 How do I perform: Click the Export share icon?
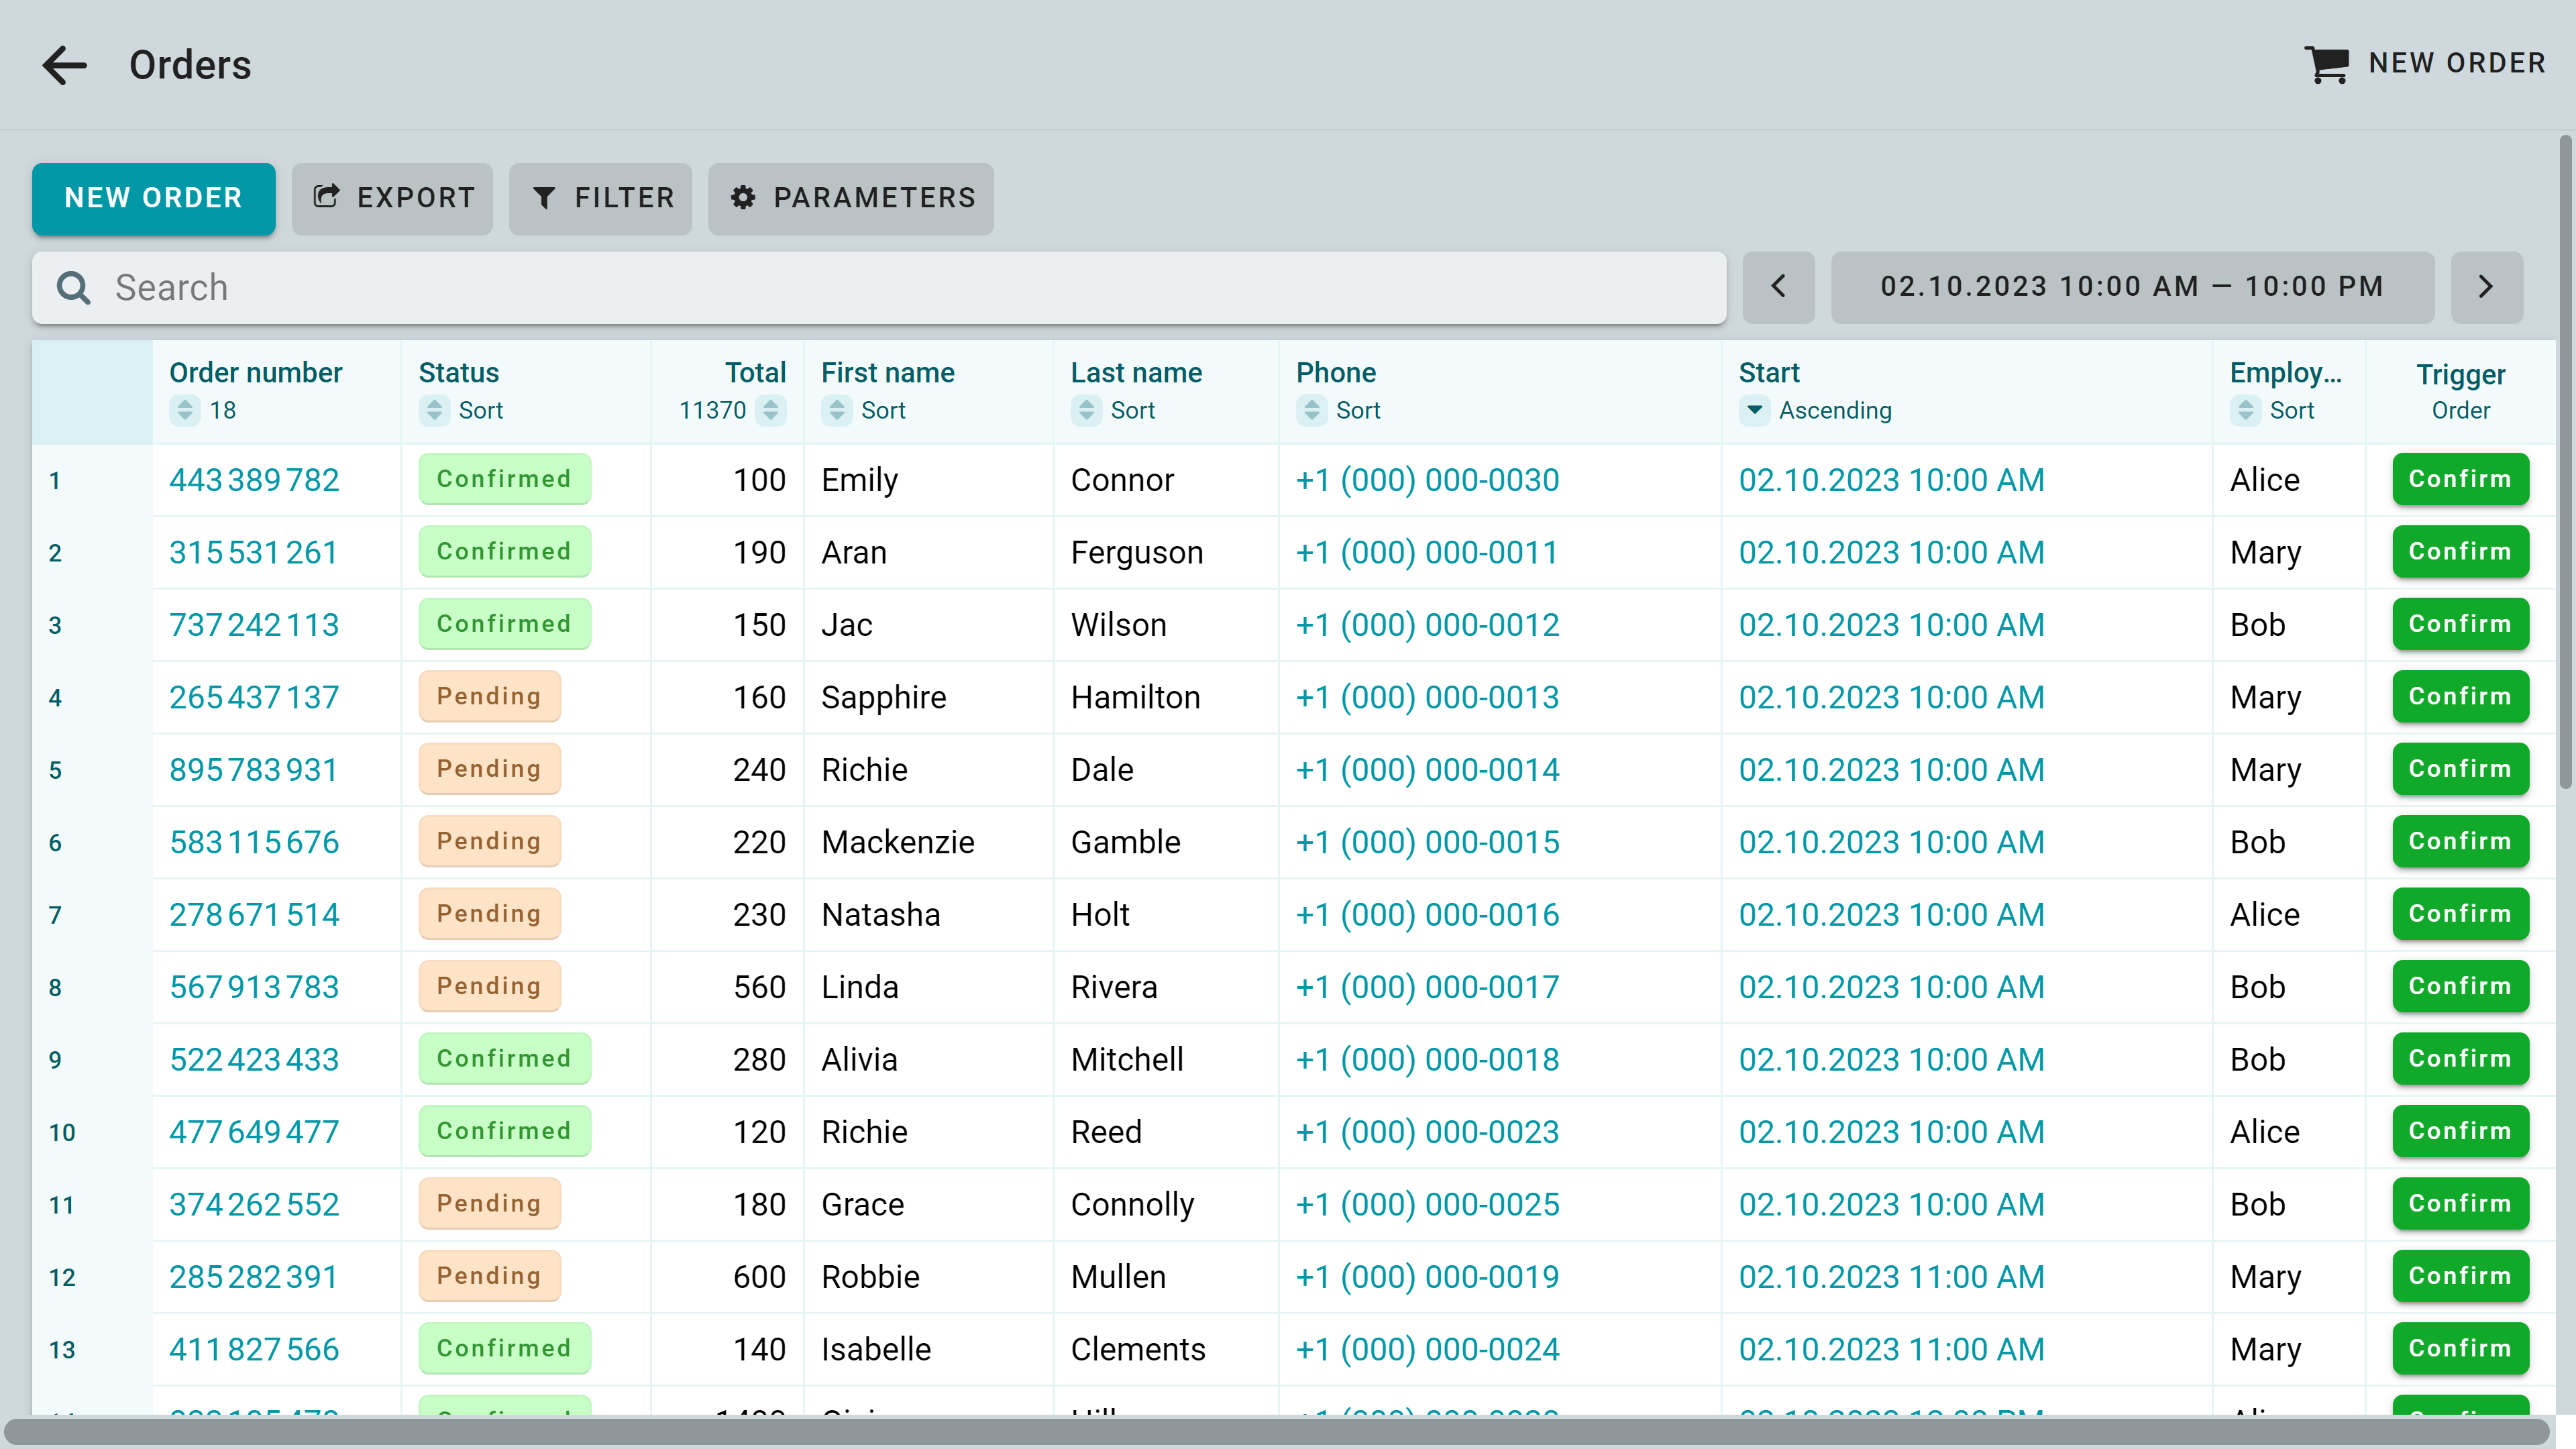[x=326, y=197]
